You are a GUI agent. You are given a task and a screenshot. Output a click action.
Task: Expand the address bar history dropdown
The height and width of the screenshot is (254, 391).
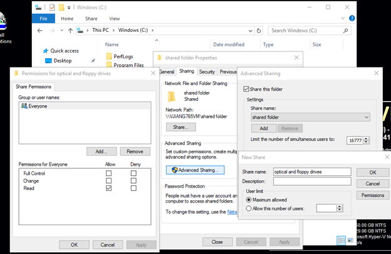[x=251, y=31]
